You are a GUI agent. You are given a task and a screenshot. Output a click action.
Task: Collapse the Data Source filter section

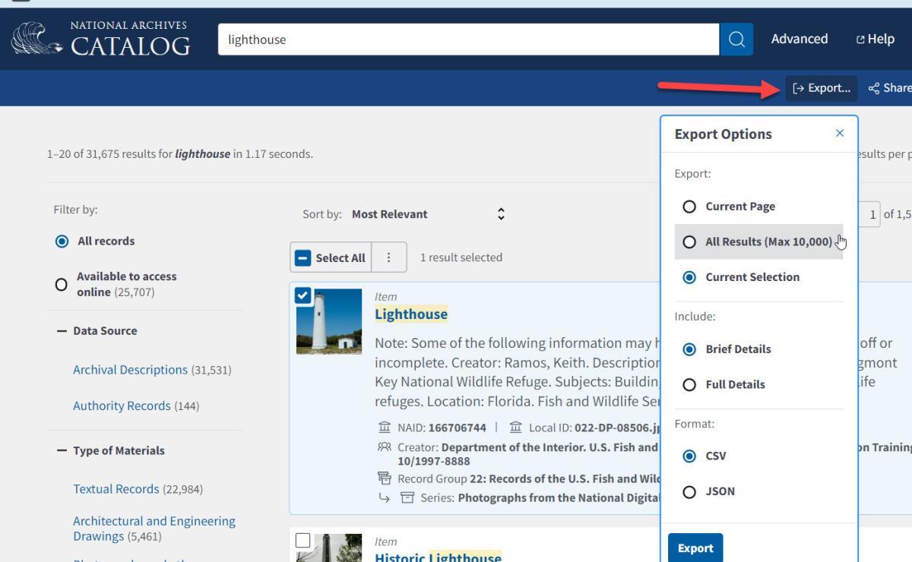click(62, 331)
